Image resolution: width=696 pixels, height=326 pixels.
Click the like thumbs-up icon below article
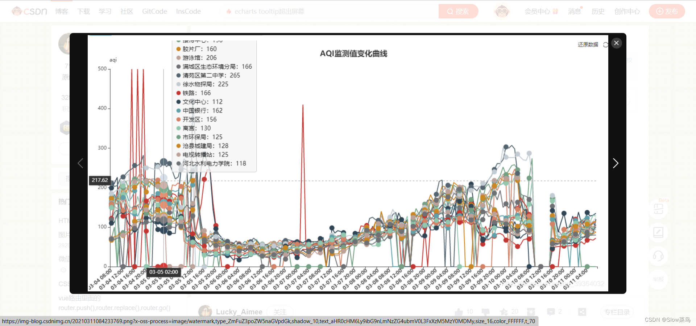click(x=459, y=312)
